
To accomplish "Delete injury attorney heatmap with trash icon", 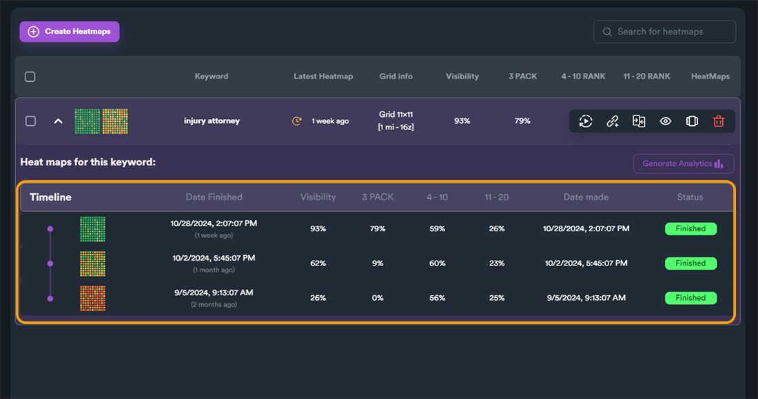I will 719,121.
